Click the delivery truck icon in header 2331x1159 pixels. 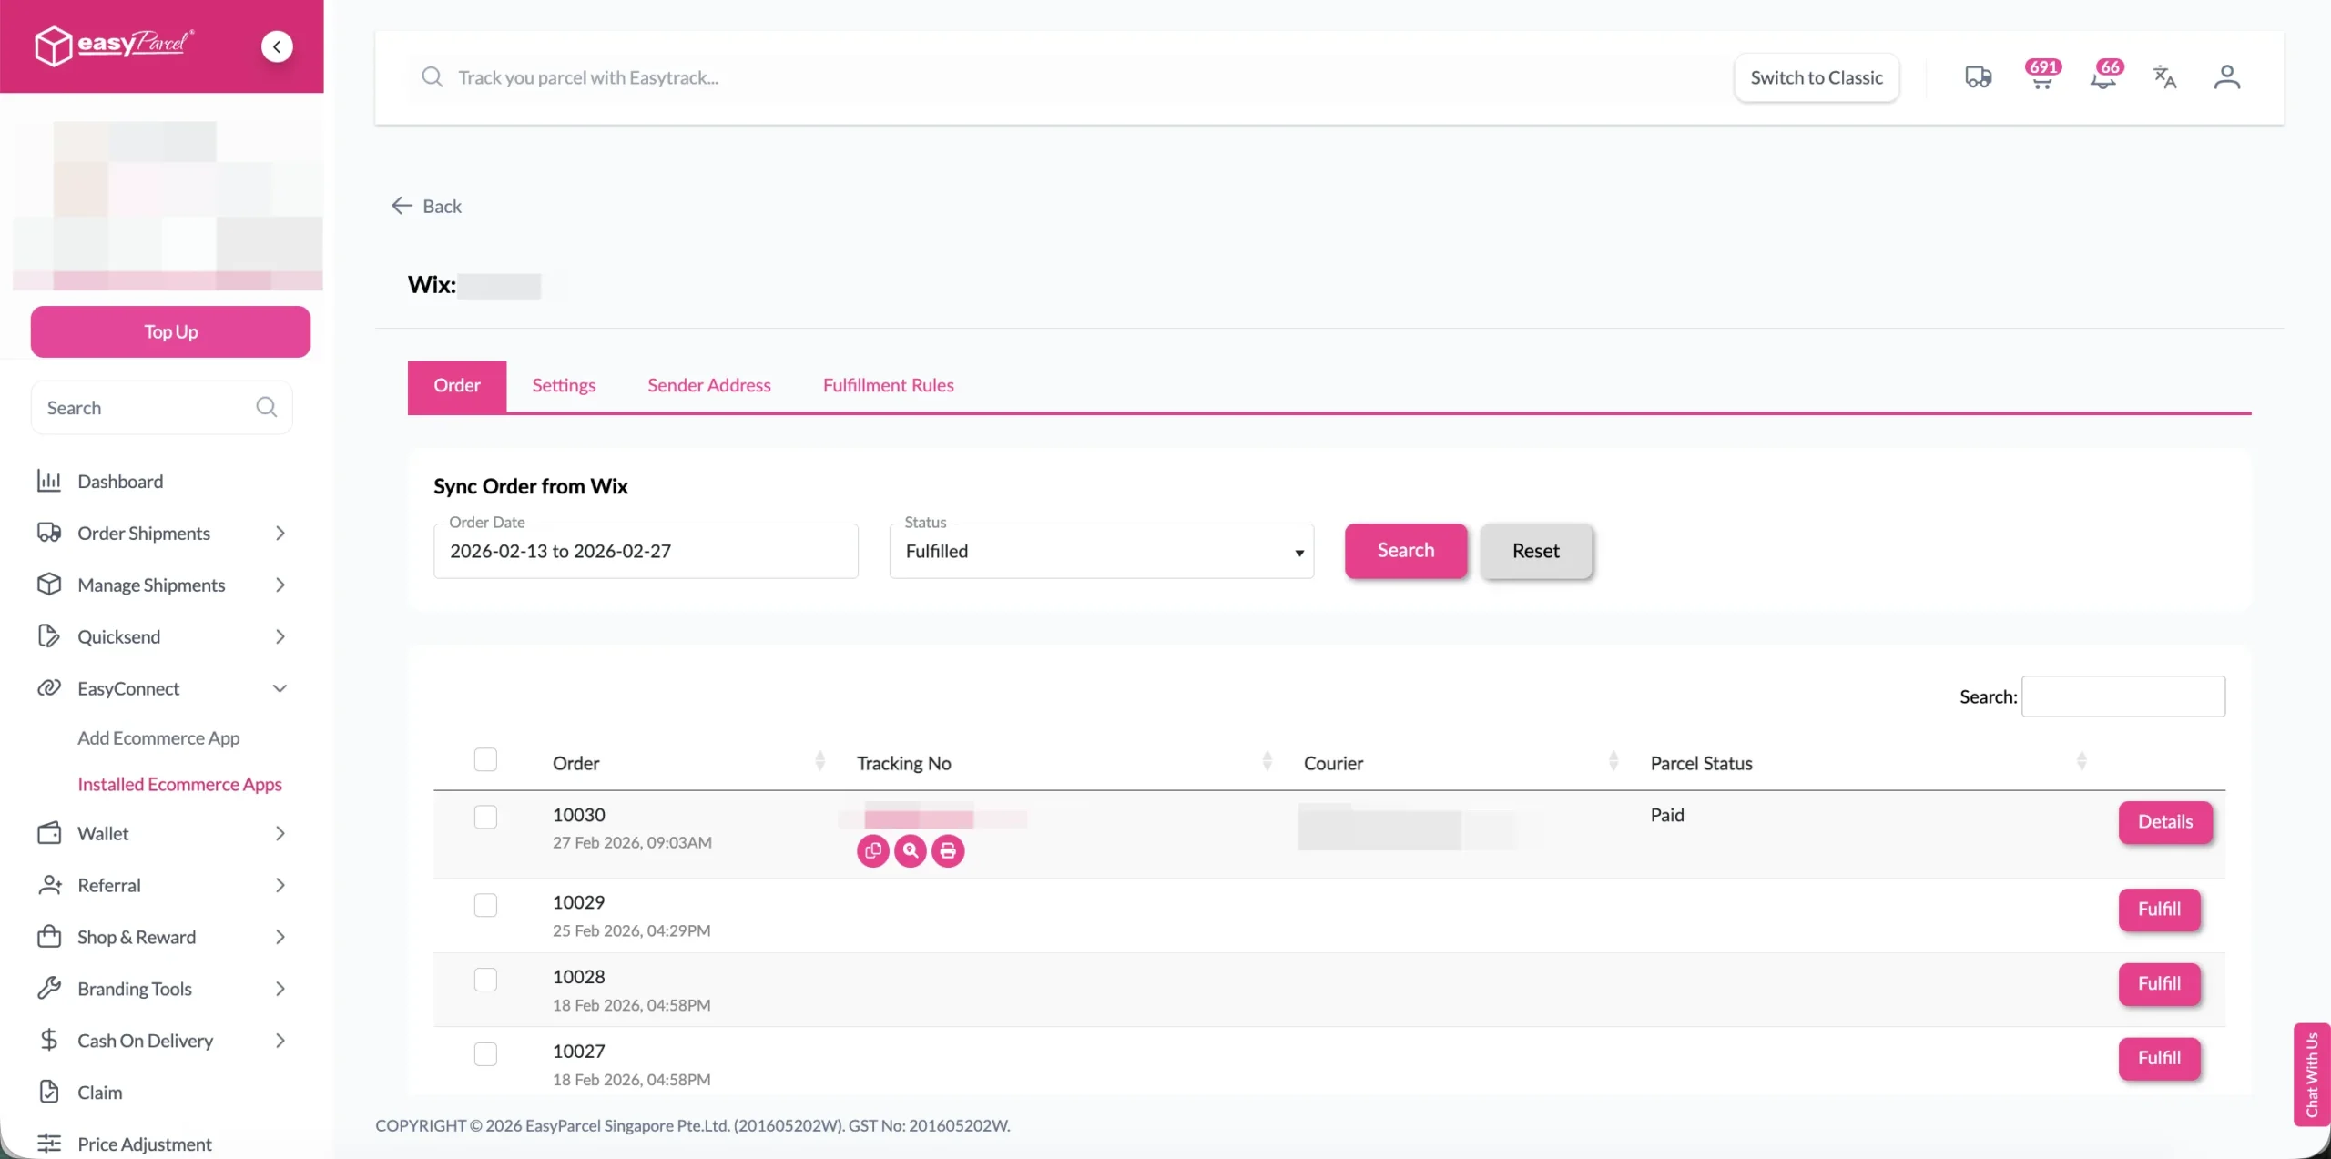pyautogui.click(x=1978, y=77)
